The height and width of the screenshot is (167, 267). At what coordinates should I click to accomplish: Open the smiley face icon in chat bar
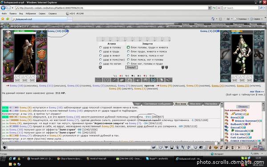(x=195, y=147)
